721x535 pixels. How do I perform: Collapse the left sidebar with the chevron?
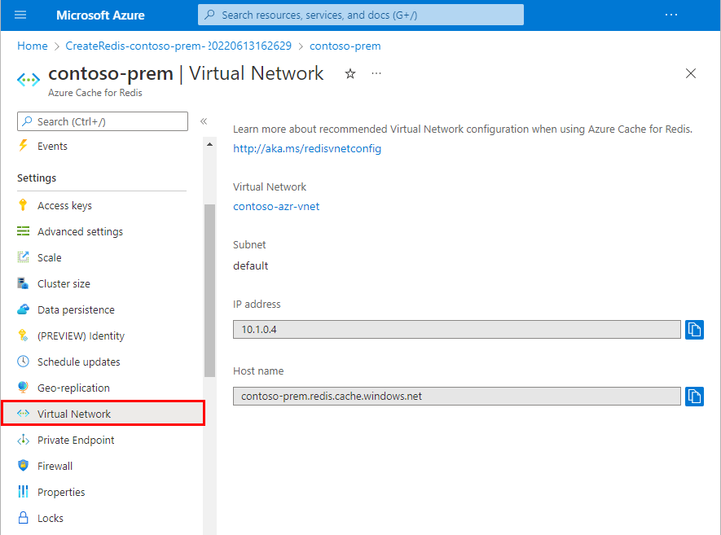pyautogui.click(x=204, y=121)
